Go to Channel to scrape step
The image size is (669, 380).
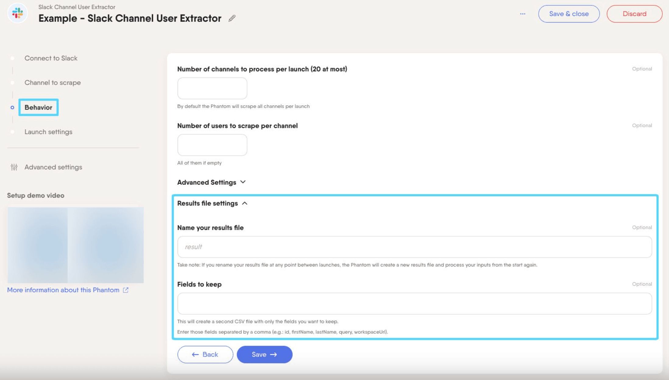(52, 83)
